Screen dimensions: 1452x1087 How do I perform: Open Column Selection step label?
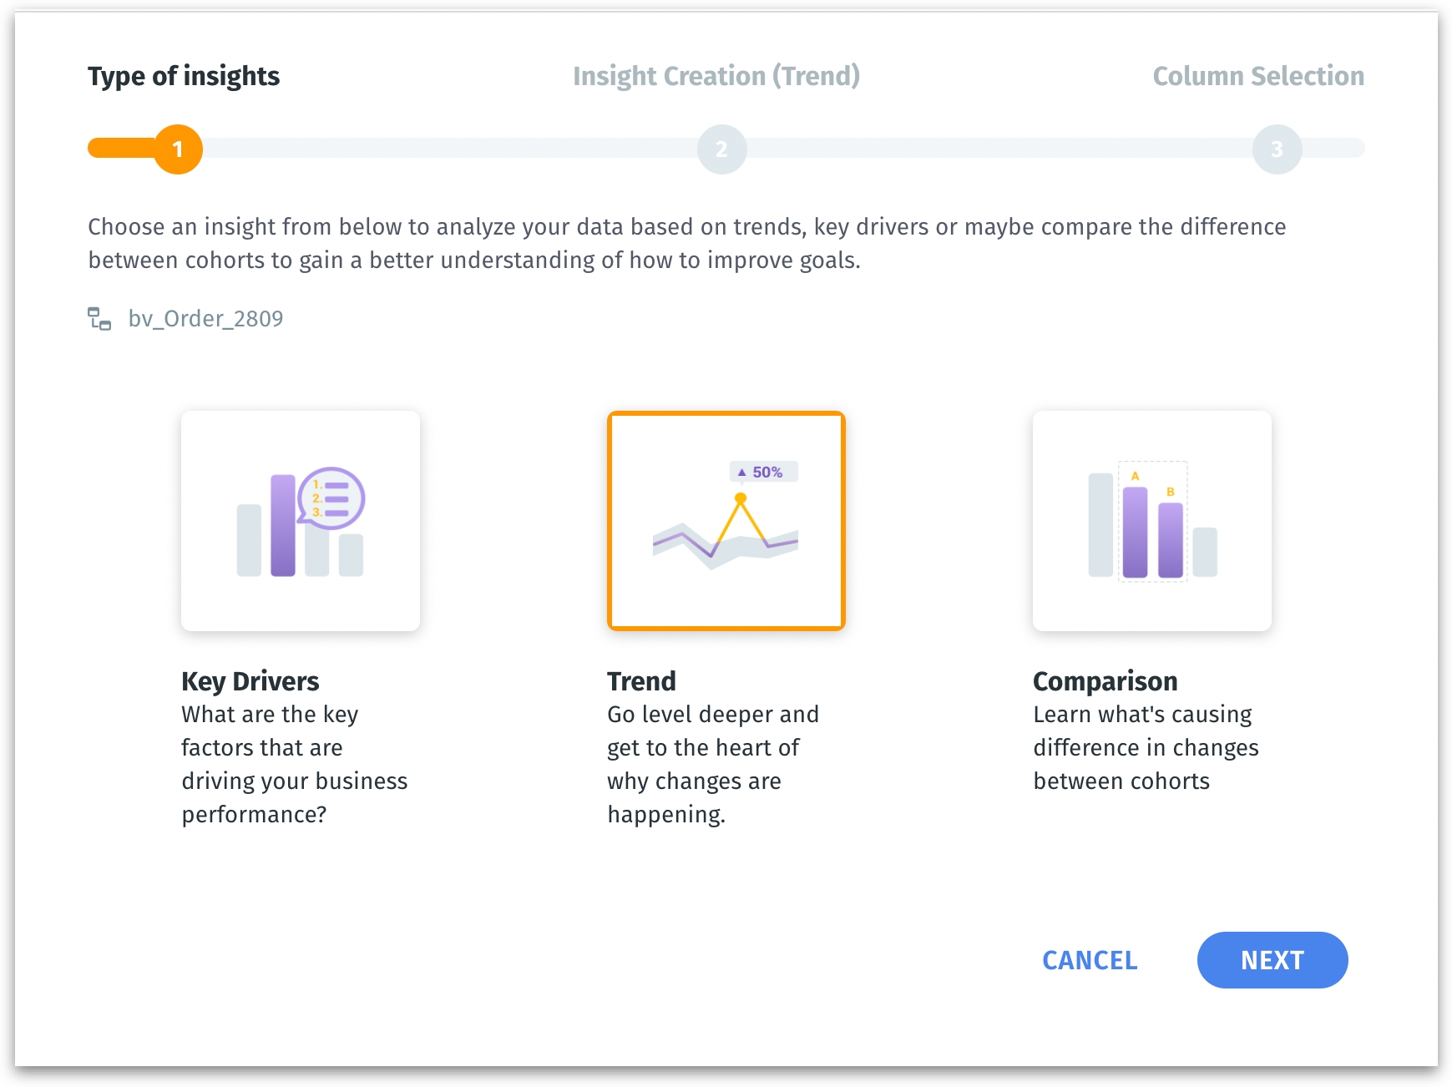(1257, 76)
